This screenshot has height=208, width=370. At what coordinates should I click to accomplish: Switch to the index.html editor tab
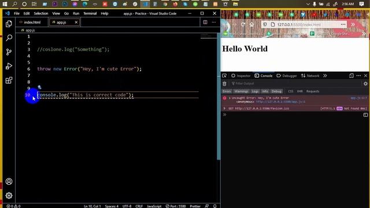(30, 22)
